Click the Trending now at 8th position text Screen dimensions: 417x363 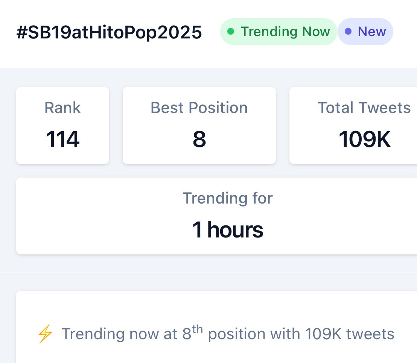click(x=228, y=333)
